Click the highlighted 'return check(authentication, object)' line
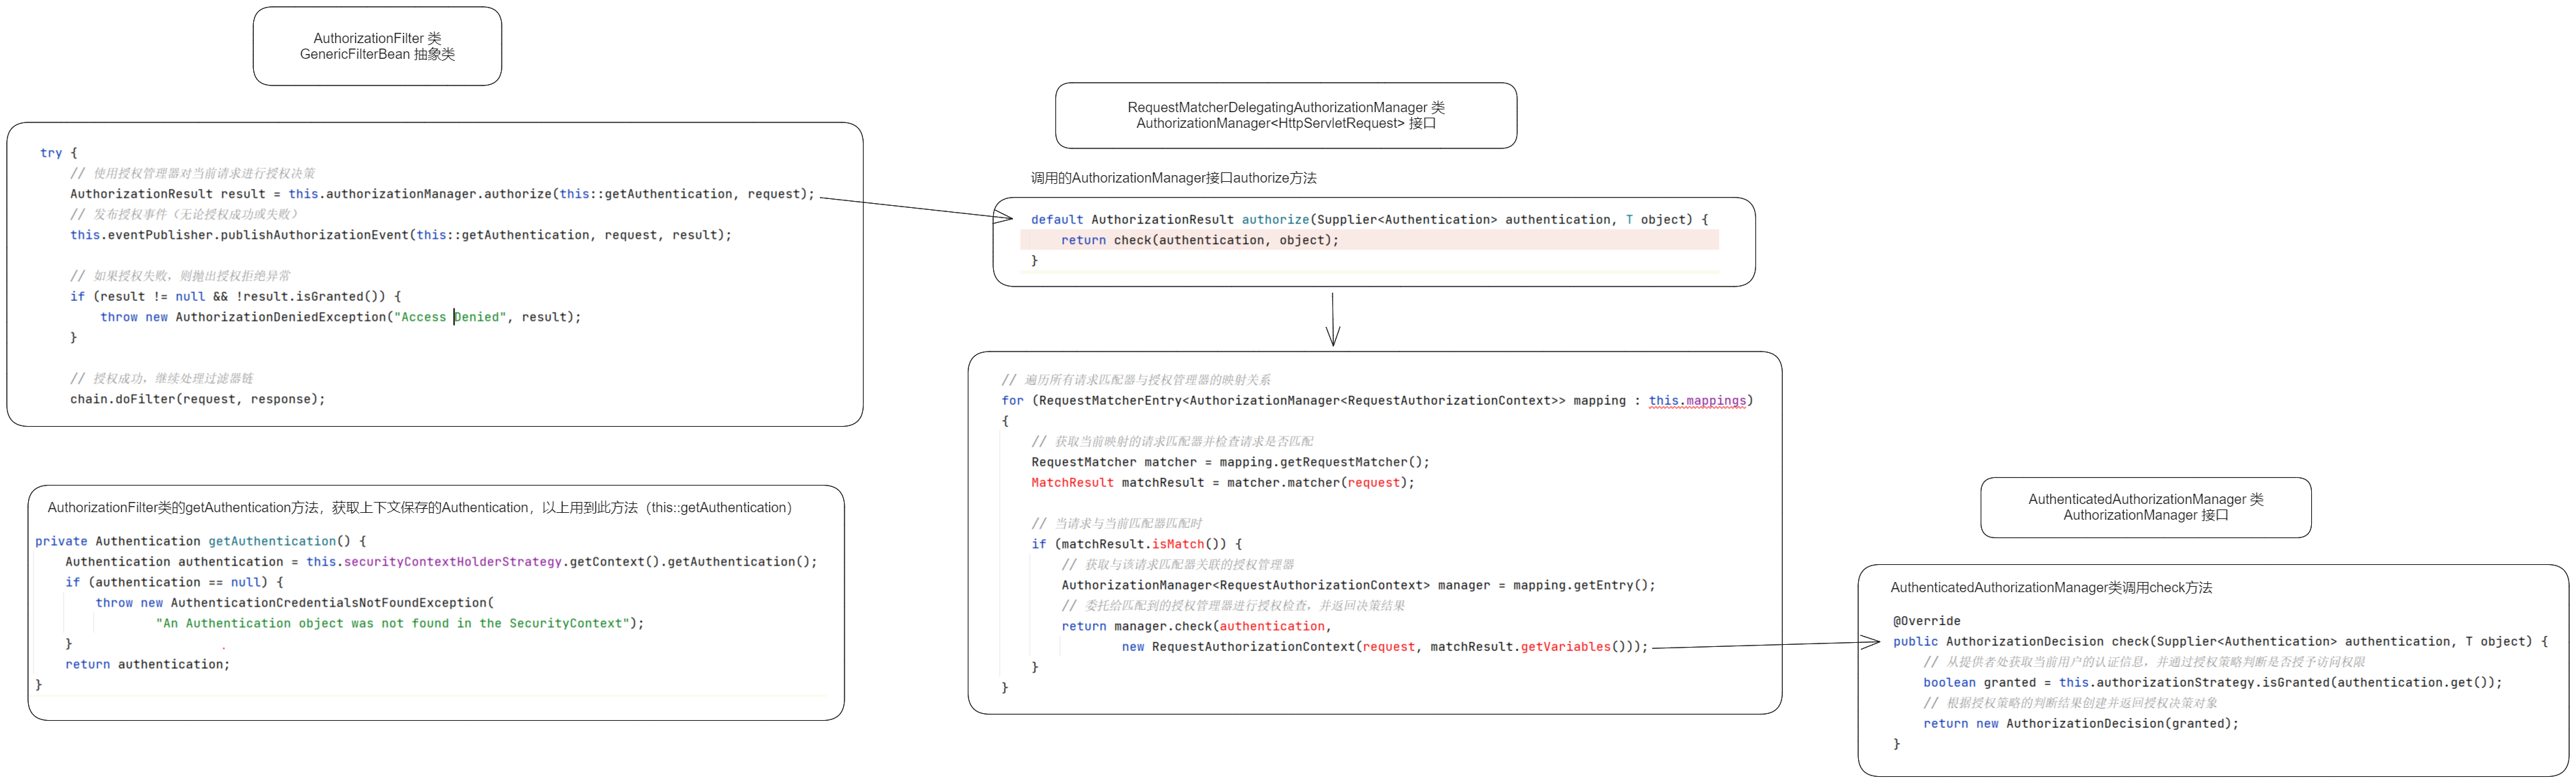This screenshot has width=2576, height=783. pos(1199,240)
